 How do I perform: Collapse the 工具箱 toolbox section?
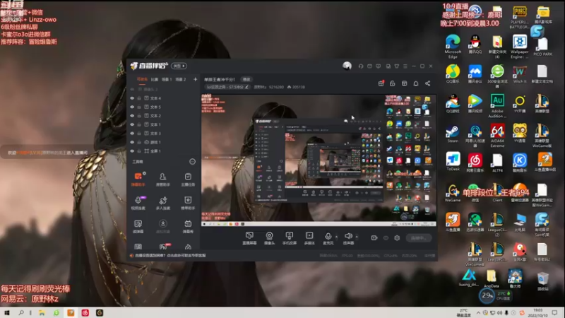192,162
